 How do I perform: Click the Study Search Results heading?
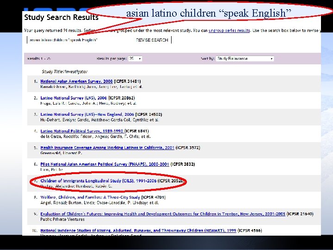61,17
